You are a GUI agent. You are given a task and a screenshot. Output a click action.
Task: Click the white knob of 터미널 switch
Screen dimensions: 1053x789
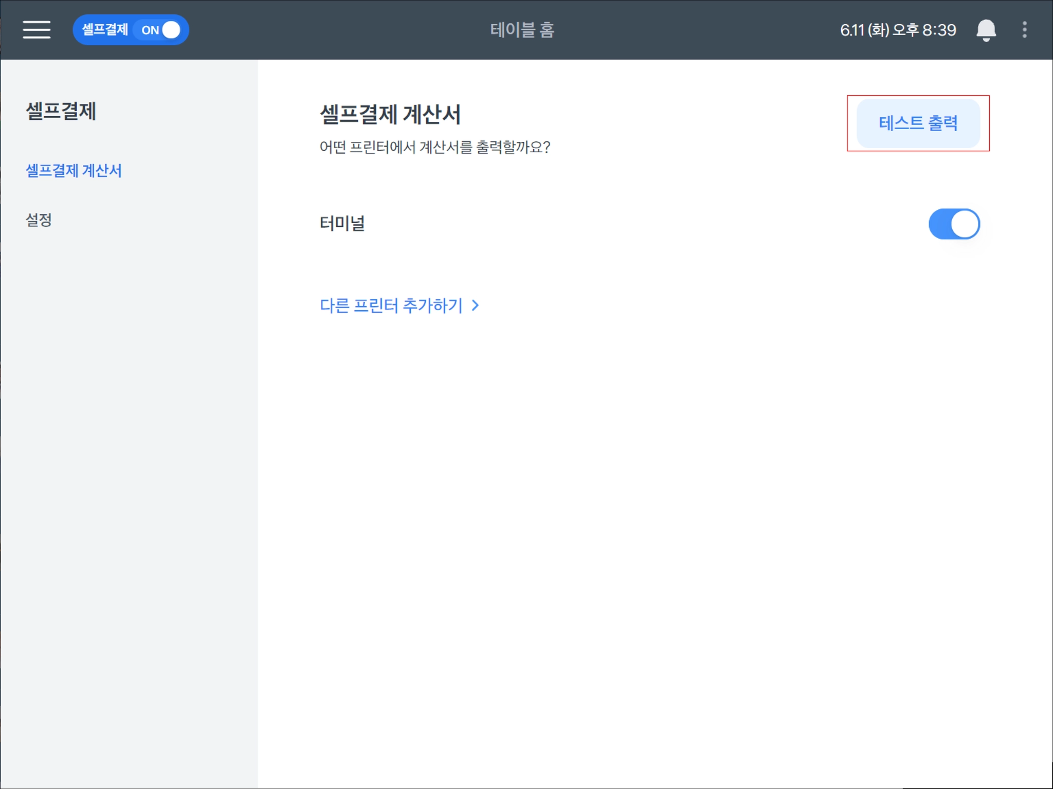(965, 224)
